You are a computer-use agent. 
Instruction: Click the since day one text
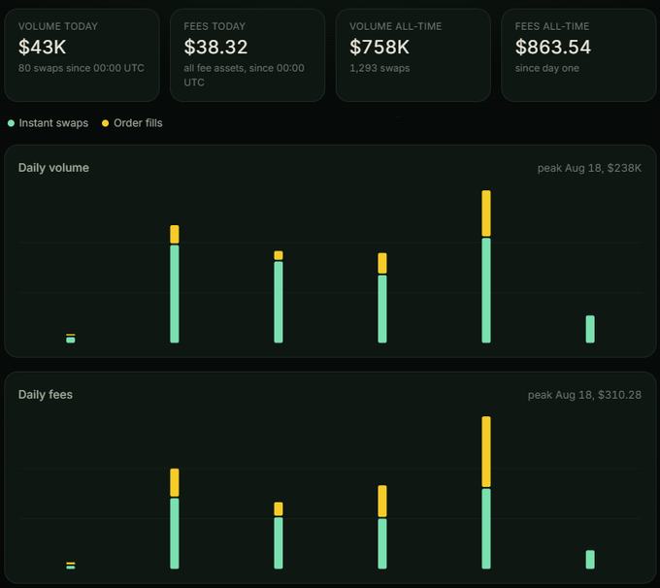tap(547, 68)
